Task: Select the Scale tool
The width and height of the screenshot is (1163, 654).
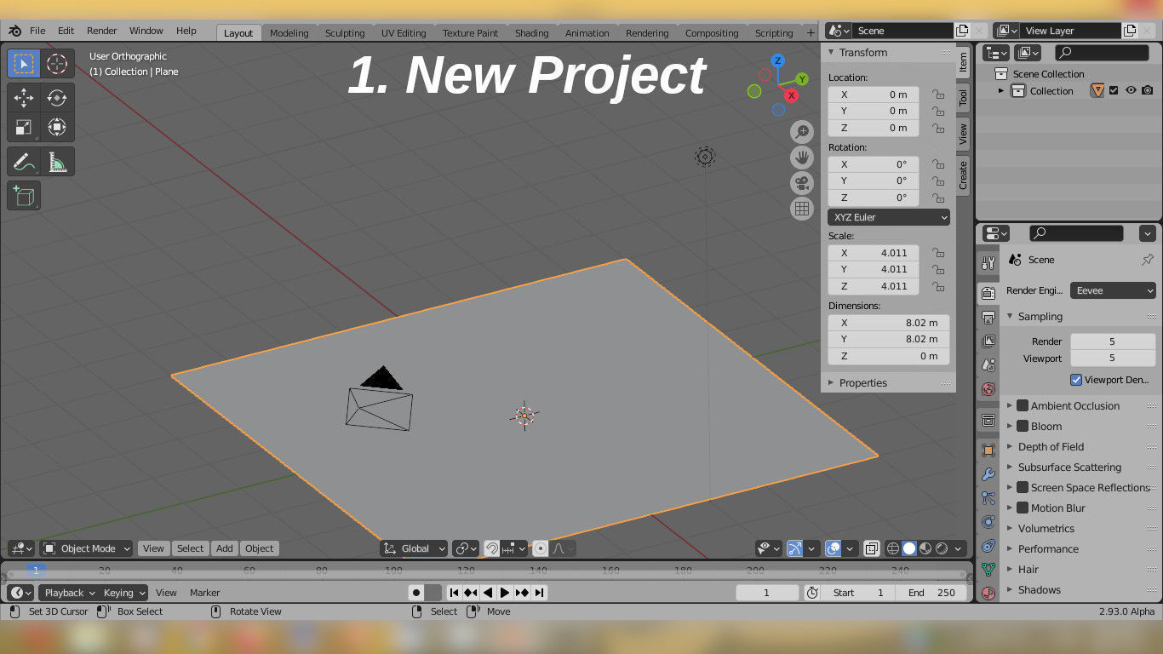Action: click(24, 128)
